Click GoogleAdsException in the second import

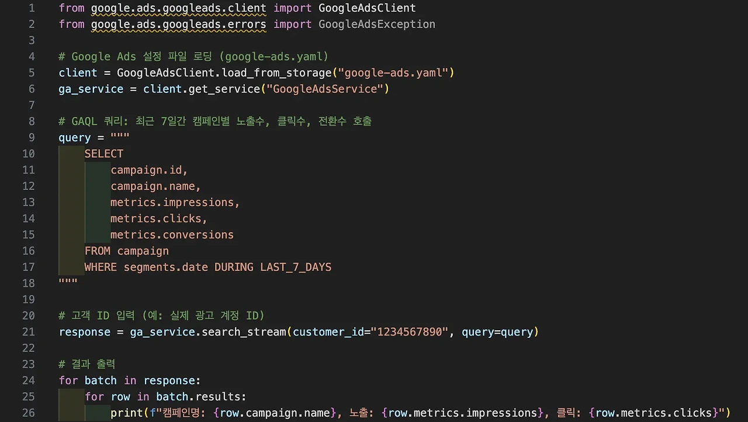(377, 25)
